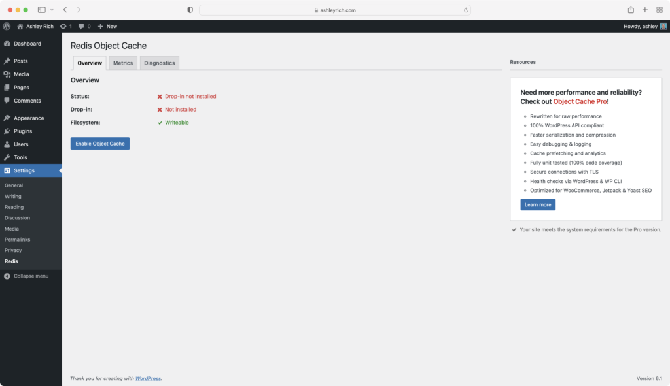Viewport: 670px width, 386px height.
Task: Click the Share icon in Safari toolbar
Action: pyautogui.click(x=630, y=10)
